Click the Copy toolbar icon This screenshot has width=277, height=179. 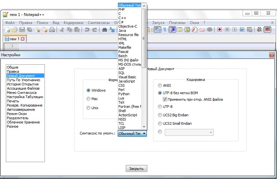point(70,30)
